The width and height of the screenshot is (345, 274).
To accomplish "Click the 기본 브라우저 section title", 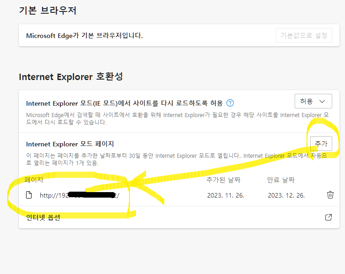I will pyautogui.click(x=48, y=11).
